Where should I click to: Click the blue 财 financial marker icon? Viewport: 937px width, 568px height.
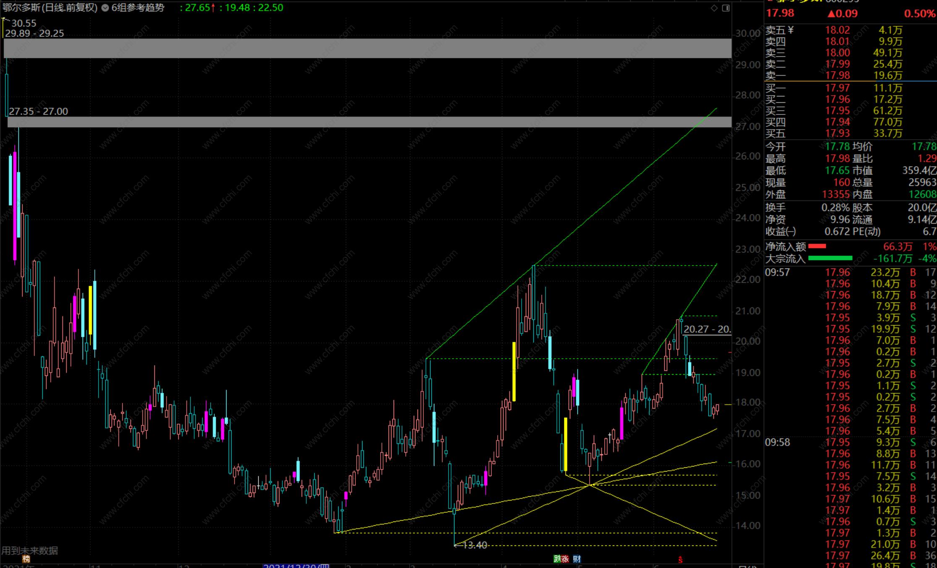(577, 559)
